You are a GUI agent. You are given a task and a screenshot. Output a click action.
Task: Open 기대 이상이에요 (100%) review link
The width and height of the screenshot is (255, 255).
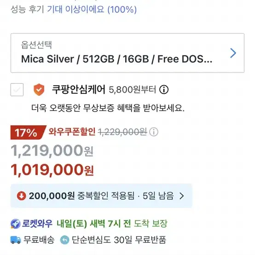click(92, 9)
